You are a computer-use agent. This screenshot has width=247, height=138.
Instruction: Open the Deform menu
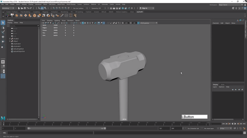pyautogui.click(x=93, y=4)
